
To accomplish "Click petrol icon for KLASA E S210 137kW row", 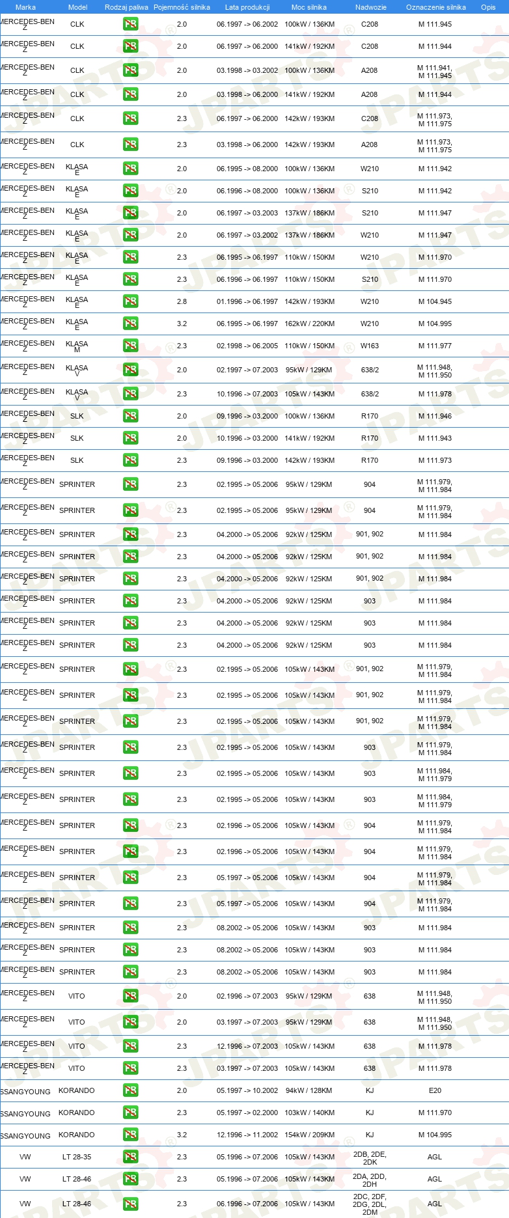I will 130,213.
